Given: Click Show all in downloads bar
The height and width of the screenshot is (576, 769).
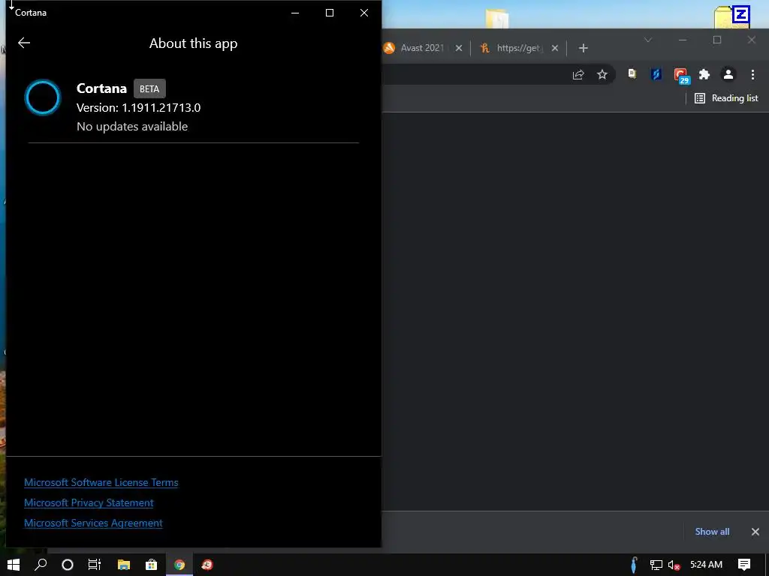Looking at the screenshot, I should point(712,532).
